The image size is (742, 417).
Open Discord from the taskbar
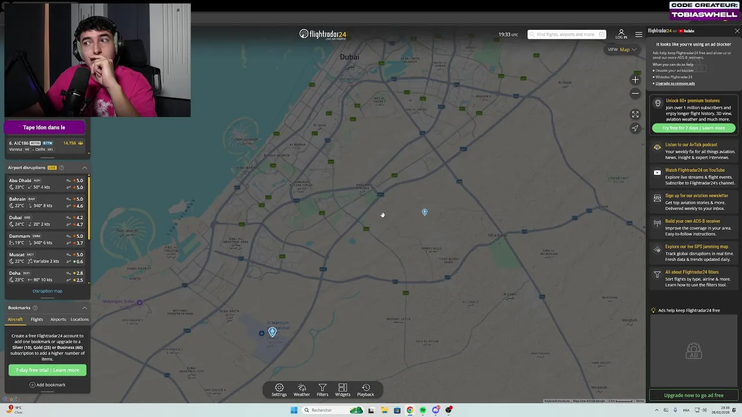coord(436,410)
